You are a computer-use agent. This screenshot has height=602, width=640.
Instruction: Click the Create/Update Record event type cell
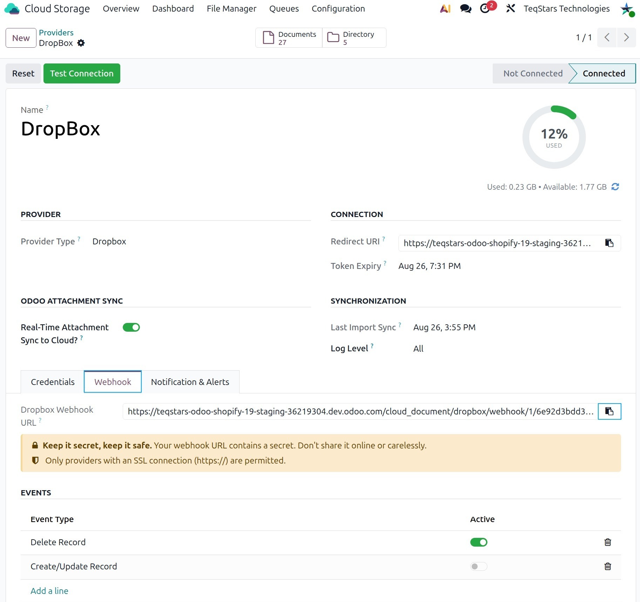tap(74, 567)
